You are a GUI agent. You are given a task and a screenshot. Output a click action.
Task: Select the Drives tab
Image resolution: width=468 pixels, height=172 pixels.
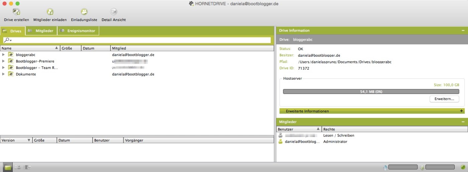click(x=13, y=31)
